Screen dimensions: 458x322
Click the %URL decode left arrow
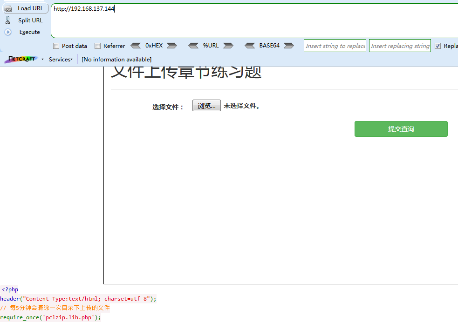pos(194,46)
